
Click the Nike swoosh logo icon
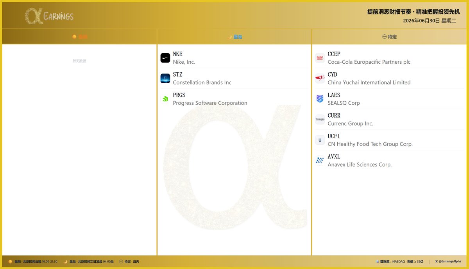coord(165,58)
